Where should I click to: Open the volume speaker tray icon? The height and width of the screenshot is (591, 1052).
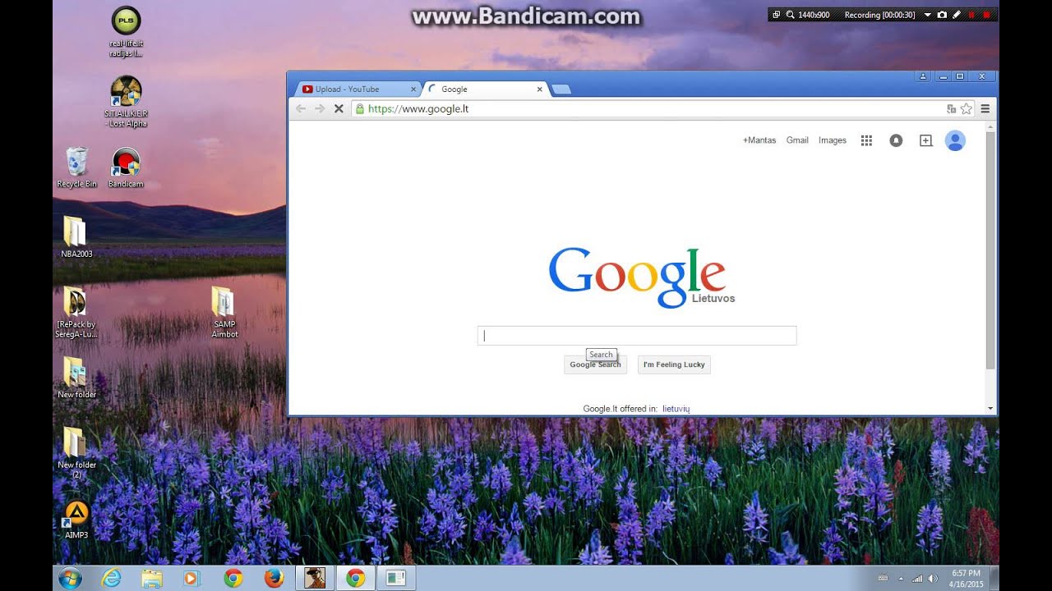pos(933,578)
